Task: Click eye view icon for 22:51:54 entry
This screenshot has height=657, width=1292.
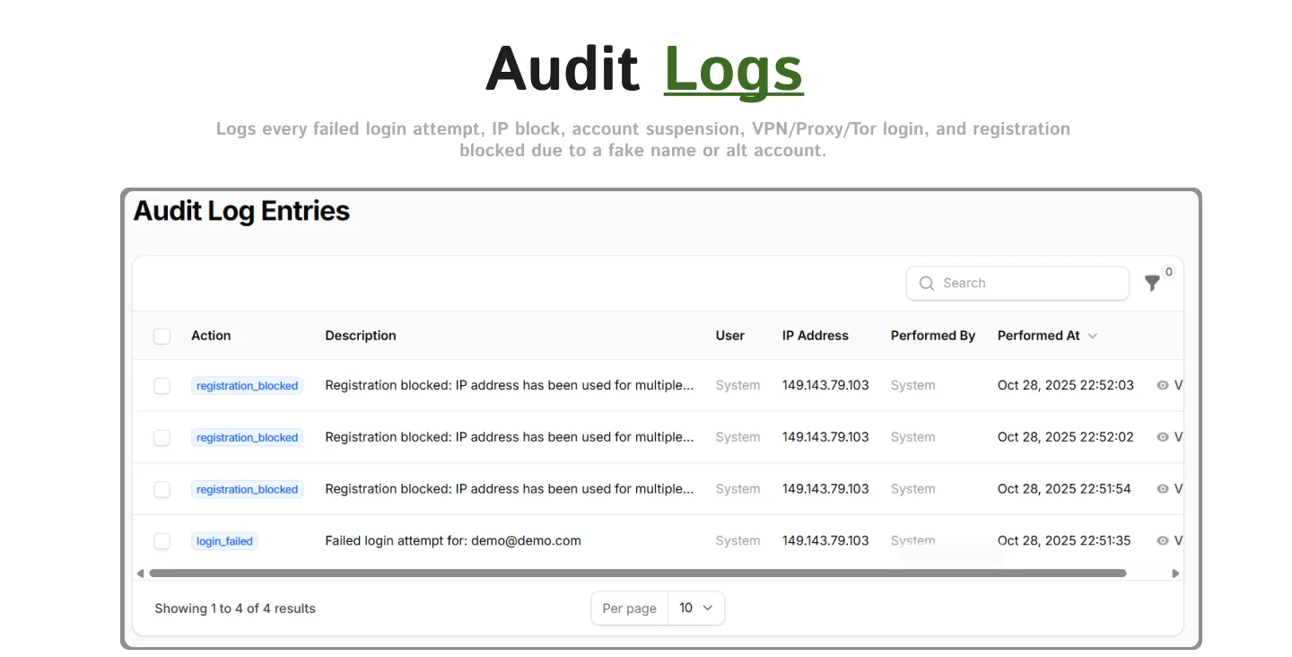Action: 1163,489
